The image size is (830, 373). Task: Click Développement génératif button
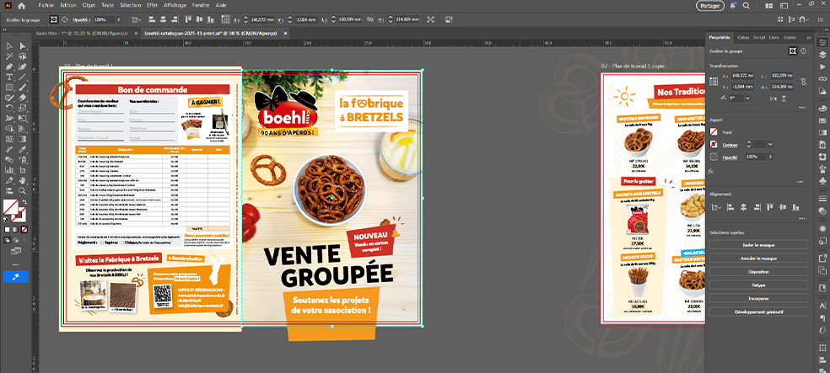point(758,312)
